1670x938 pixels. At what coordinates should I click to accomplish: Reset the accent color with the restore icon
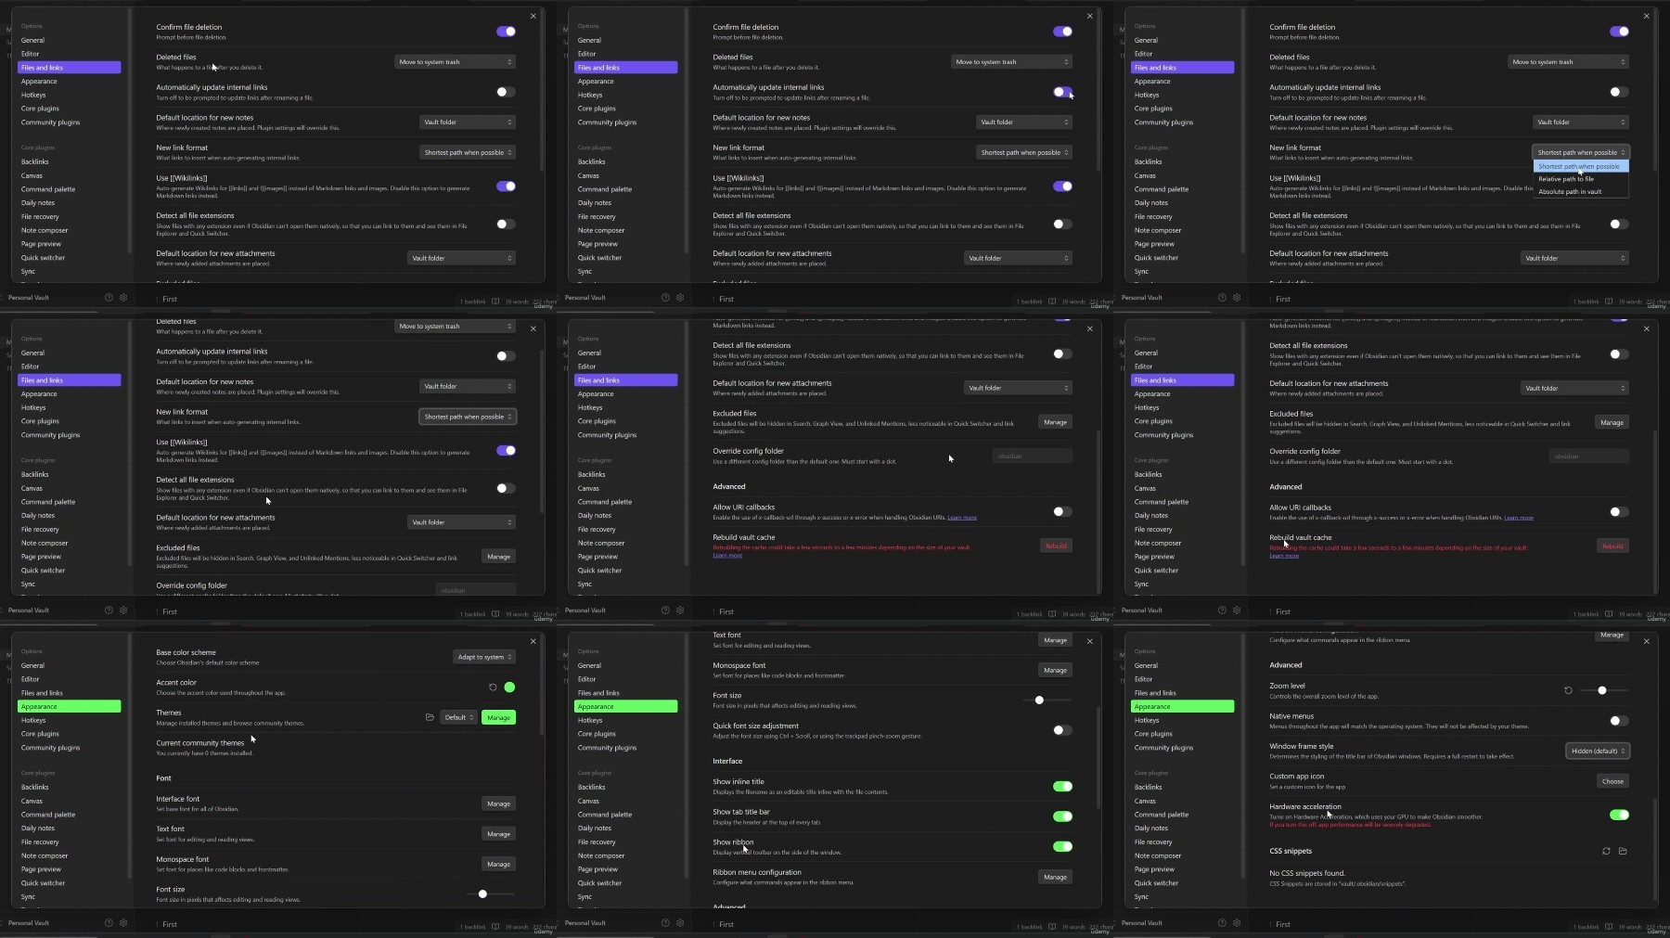pyautogui.click(x=493, y=687)
